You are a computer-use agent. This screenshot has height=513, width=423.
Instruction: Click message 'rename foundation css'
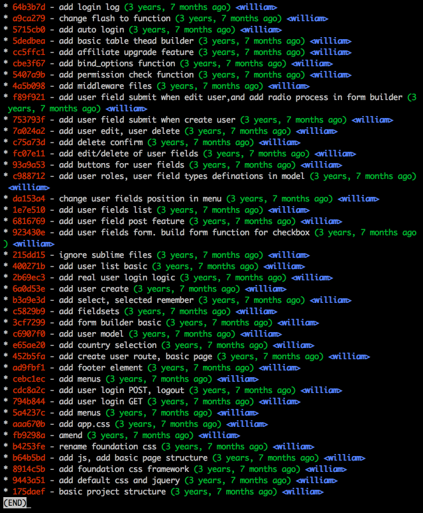pyautogui.click(x=107, y=446)
